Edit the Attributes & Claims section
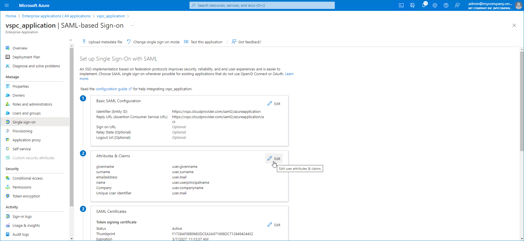 tap(274, 159)
